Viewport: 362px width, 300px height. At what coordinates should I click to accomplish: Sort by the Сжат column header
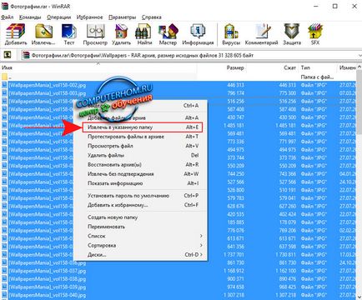tap(272, 67)
